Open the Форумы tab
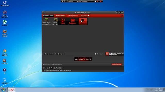Image resolution: width=165 pixels, height=92 pixels. click(x=85, y=16)
